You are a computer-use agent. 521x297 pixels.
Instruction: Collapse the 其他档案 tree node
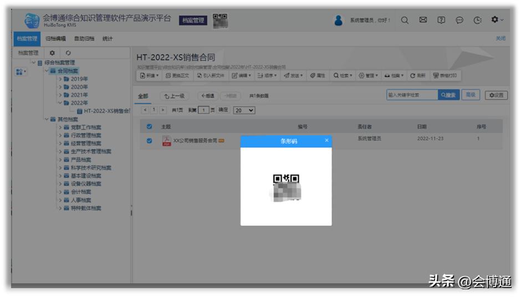47,119
